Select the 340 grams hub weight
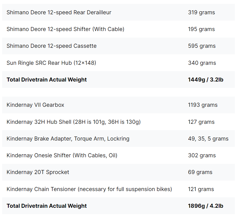This screenshot has width=236, height=216. point(202,63)
